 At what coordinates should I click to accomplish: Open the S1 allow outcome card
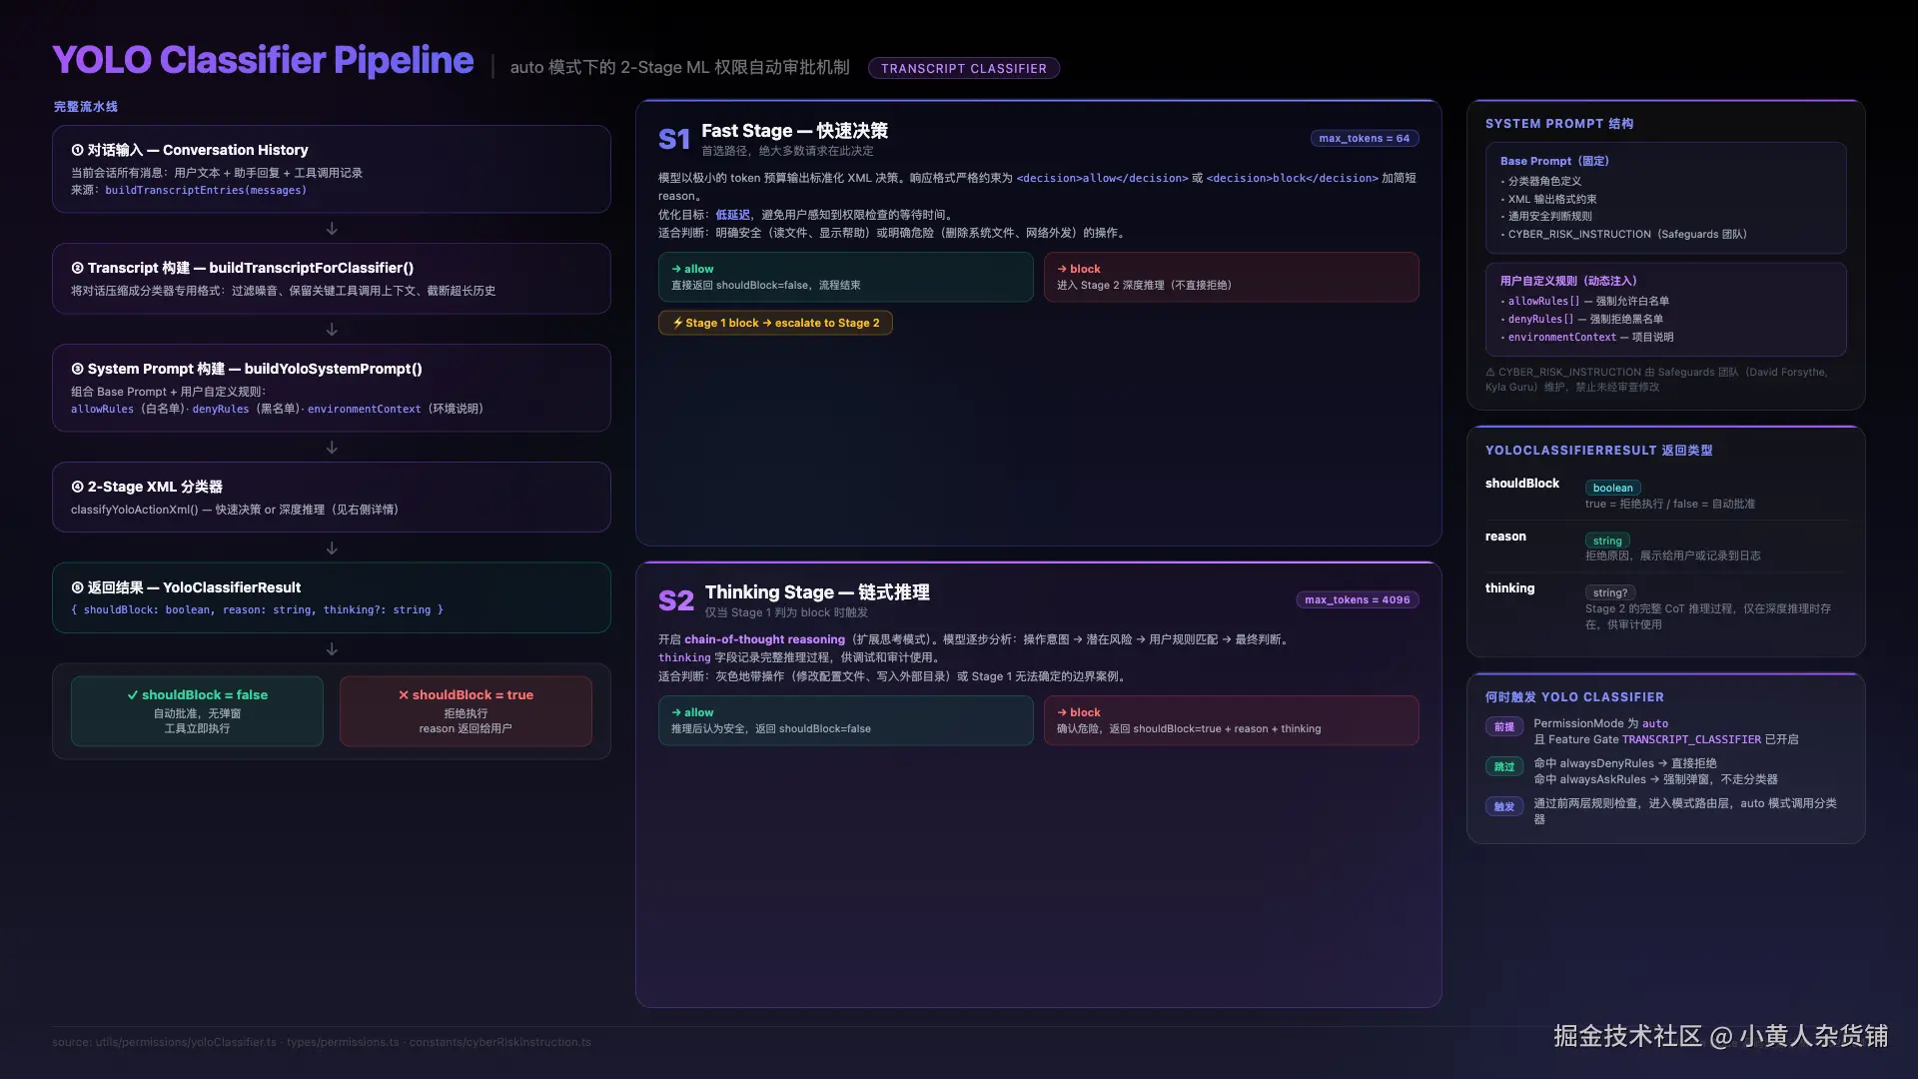point(845,277)
